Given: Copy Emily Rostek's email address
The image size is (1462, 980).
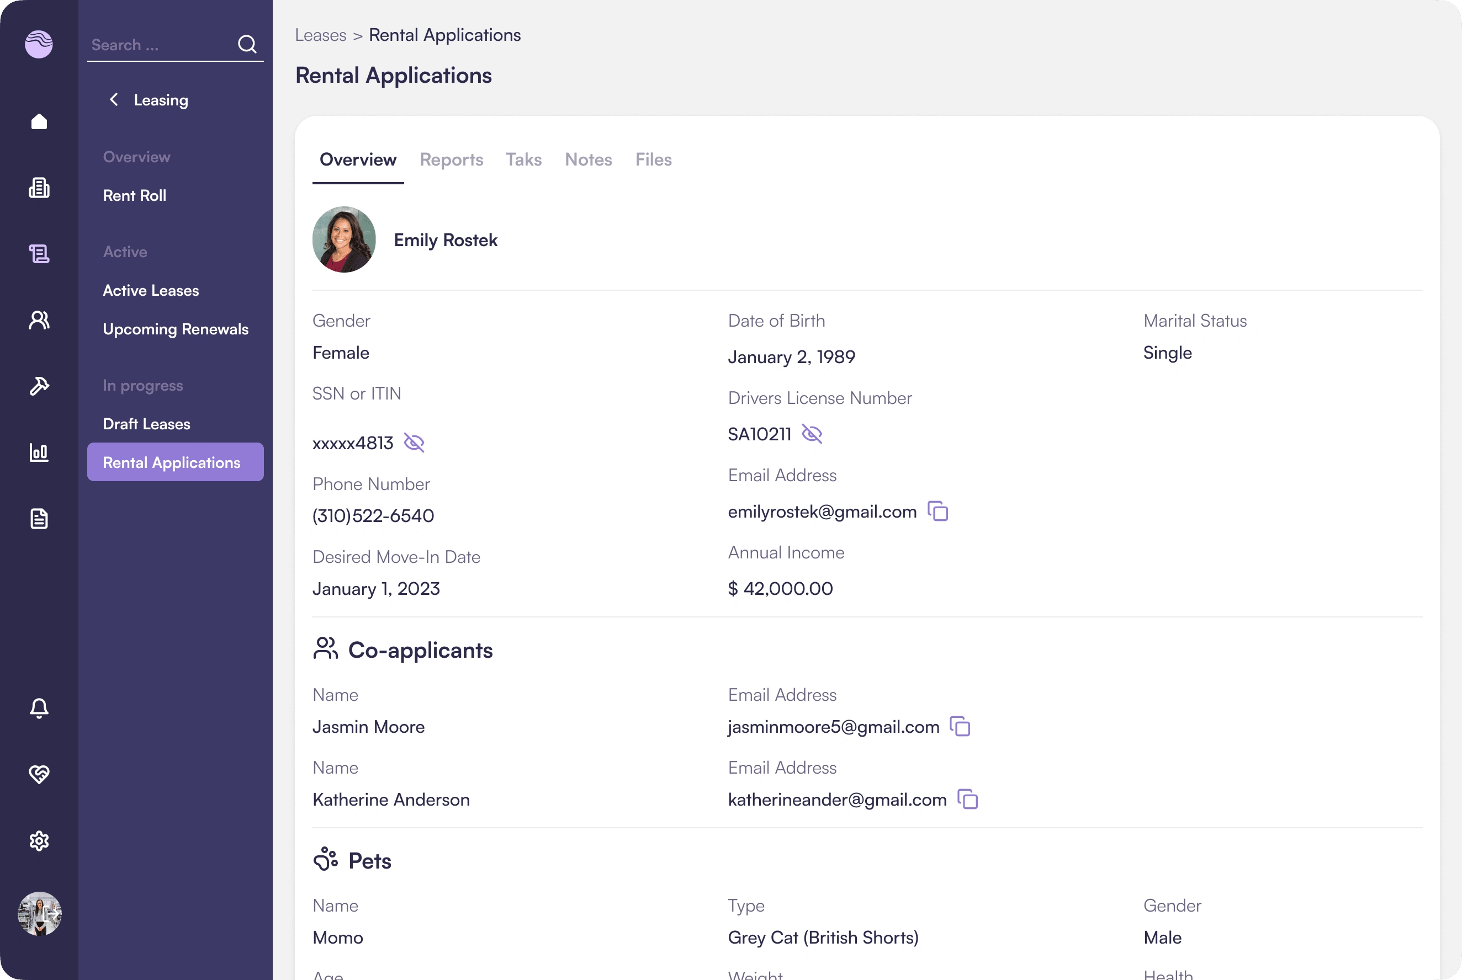Looking at the screenshot, I should 937,511.
